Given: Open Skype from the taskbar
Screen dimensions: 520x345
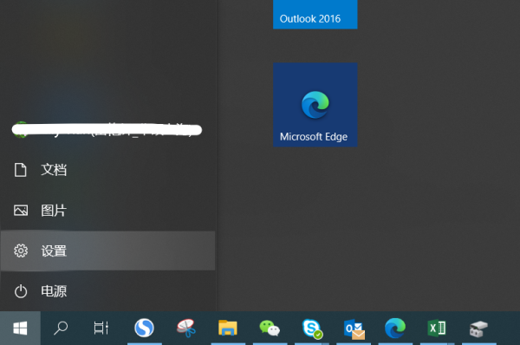Looking at the screenshot, I should [312, 329].
